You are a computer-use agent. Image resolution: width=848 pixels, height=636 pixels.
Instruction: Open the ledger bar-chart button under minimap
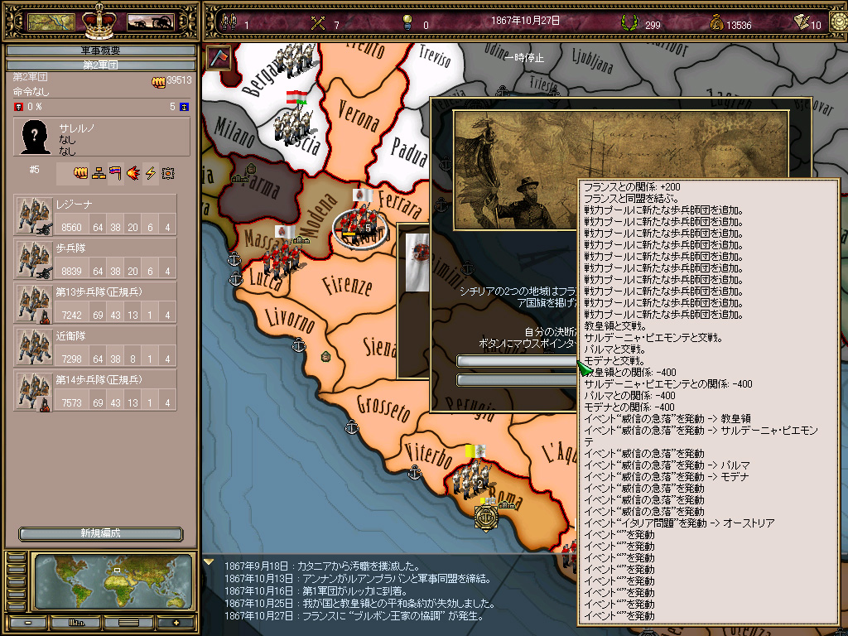coord(75,623)
